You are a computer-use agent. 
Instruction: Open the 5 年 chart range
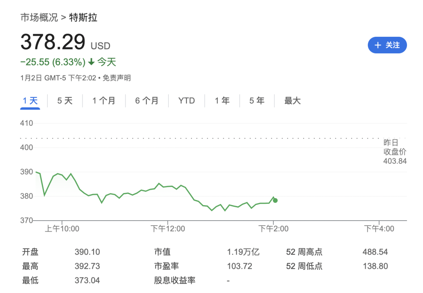257,101
